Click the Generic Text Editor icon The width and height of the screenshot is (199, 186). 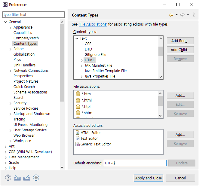pyautogui.click(x=78, y=144)
